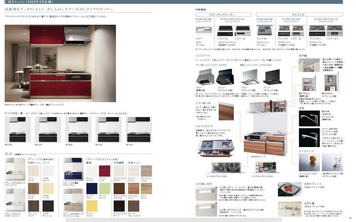The height and width of the screenshot is (222, 356).
Task: Click the red MX kitchen main photo
Action: 60,63
